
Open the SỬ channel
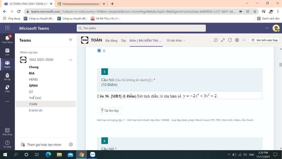pos(31,92)
